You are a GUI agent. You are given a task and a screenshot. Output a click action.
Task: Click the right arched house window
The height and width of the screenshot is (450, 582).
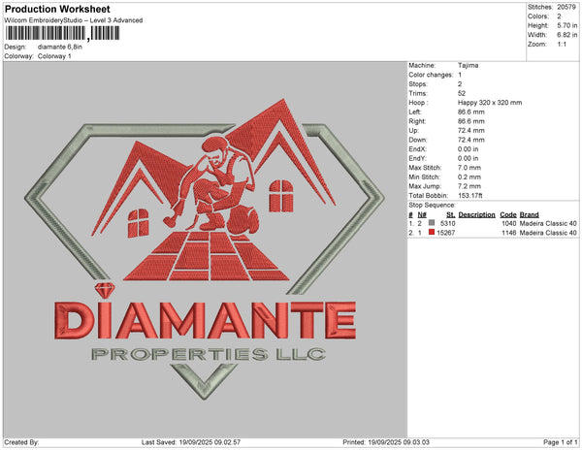281,194
